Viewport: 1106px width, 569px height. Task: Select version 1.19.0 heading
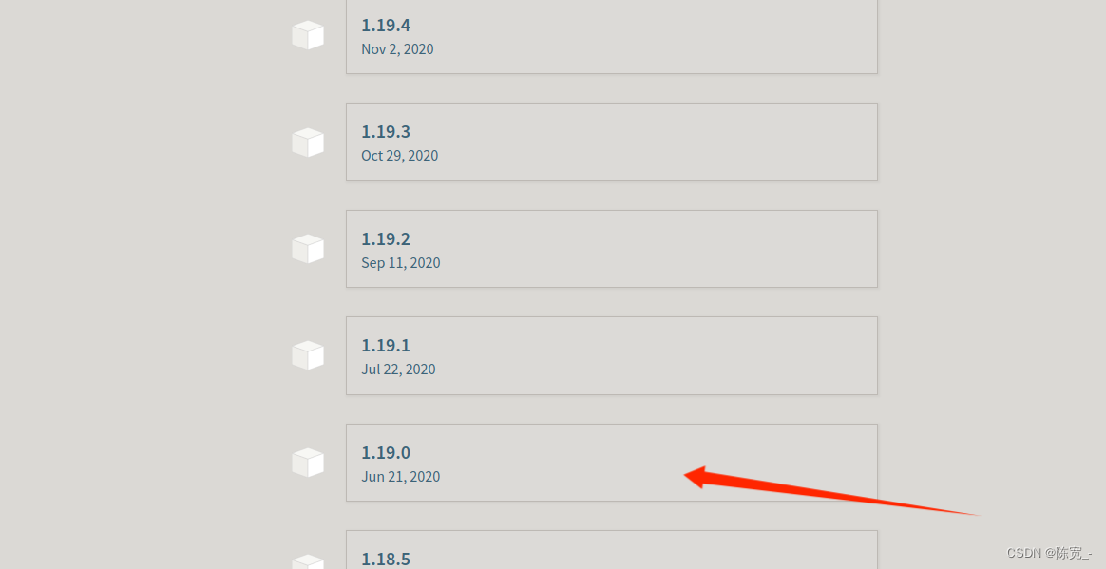386,453
